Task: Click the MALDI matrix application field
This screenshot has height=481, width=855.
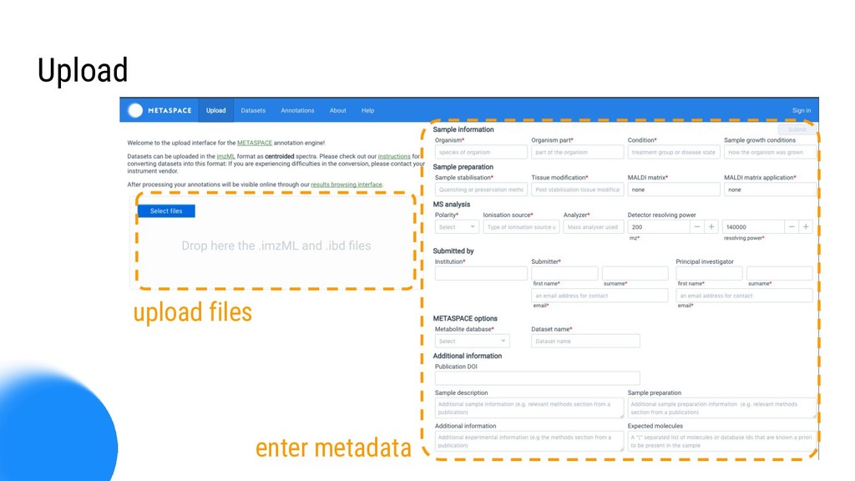Action: pyautogui.click(x=769, y=190)
